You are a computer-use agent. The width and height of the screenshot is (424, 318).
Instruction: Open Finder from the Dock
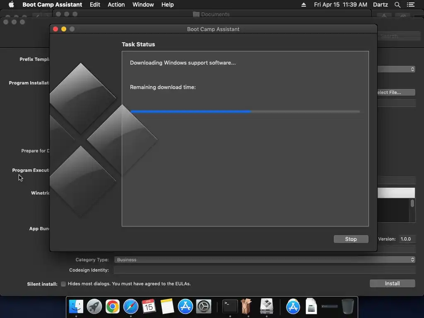[76, 306]
